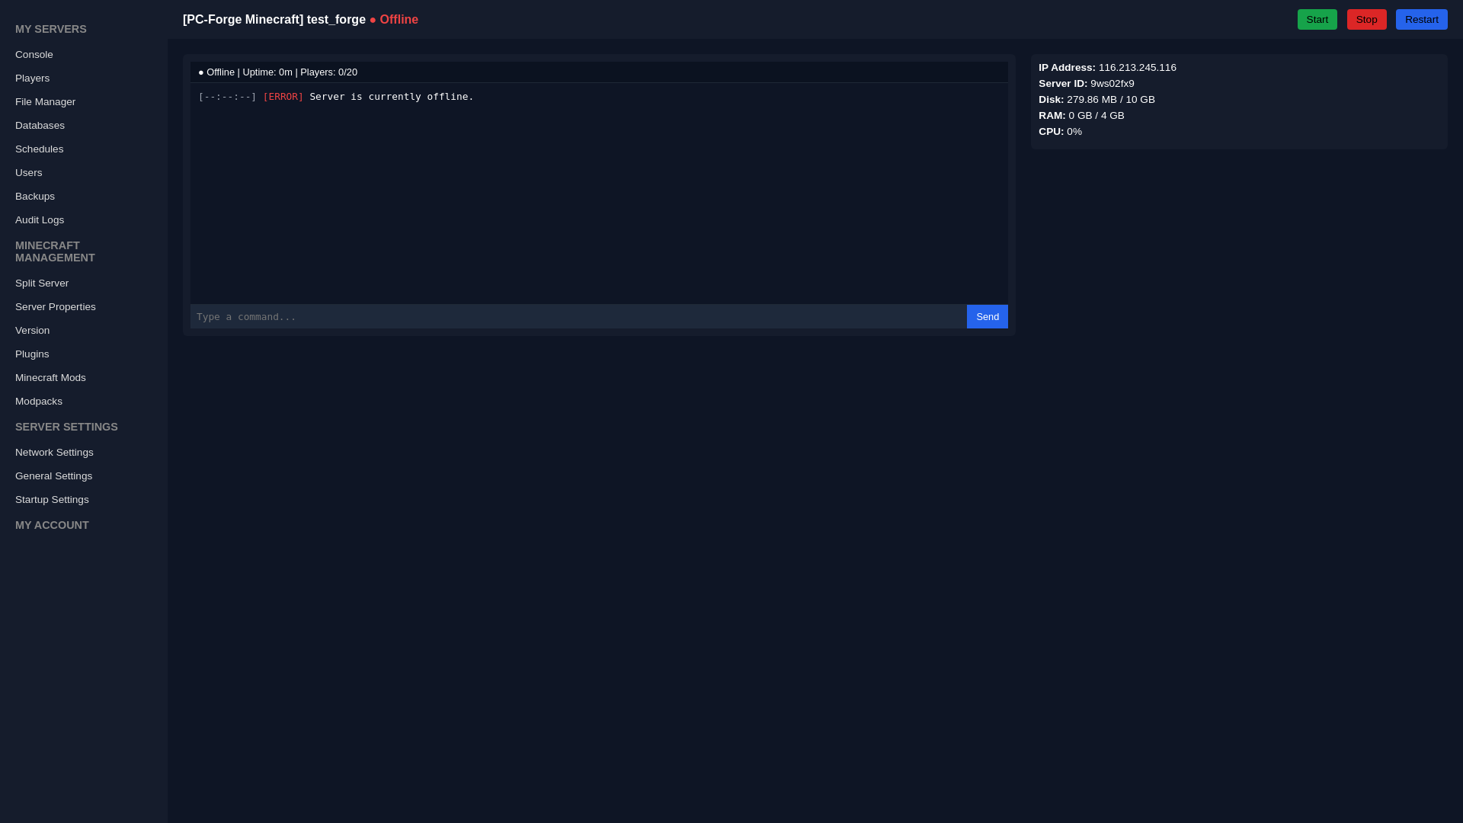Focus the 'Type a command...' field
The height and width of the screenshot is (823, 1463).
(x=578, y=317)
